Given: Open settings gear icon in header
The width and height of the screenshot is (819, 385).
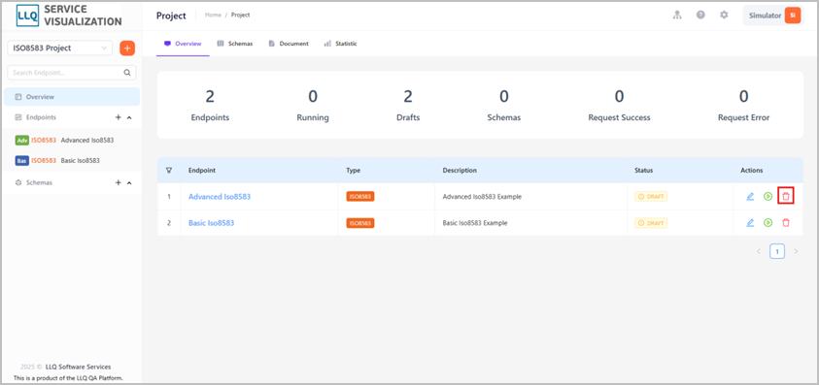Looking at the screenshot, I should tap(724, 16).
